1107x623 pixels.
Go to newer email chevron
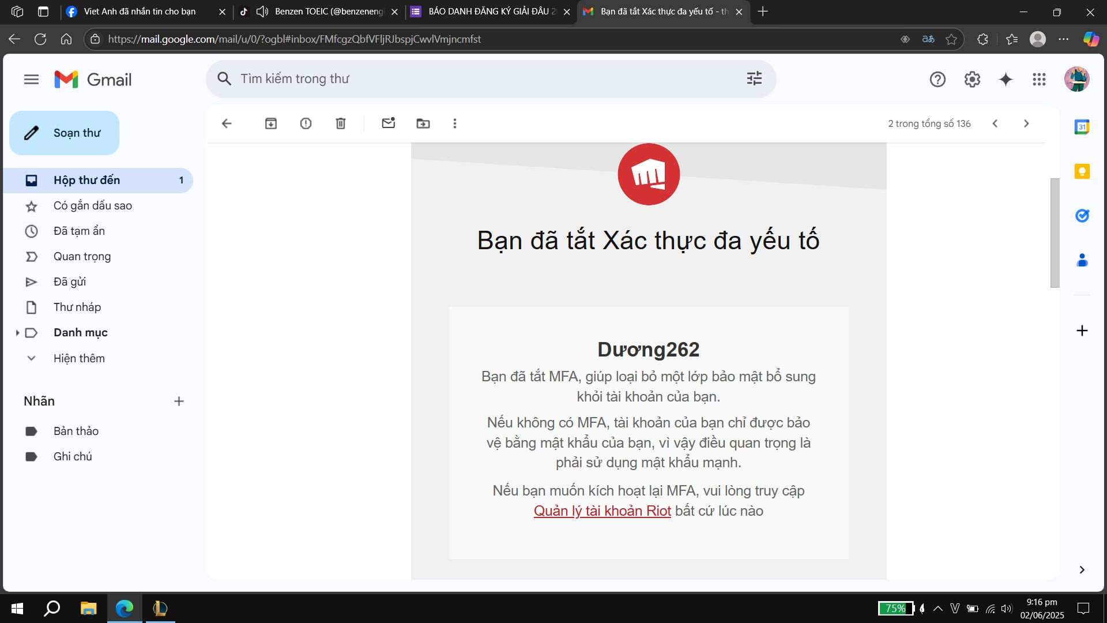tap(995, 123)
